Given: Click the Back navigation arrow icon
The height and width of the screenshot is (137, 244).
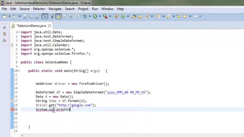Looking at the screenshot, I should tap(185, 16).
